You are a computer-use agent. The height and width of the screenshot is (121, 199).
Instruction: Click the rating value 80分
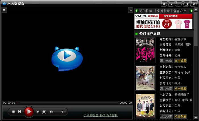point(177,56)
